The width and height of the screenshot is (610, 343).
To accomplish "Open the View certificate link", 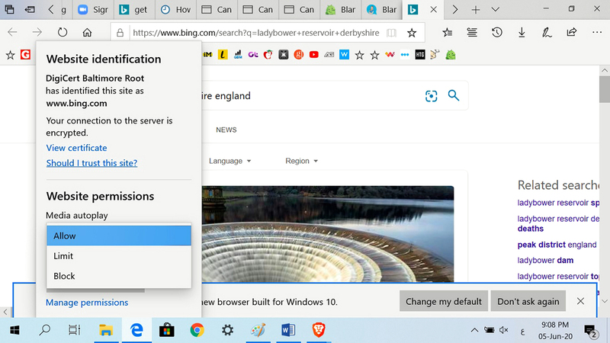I will click(x=76, y=148).
